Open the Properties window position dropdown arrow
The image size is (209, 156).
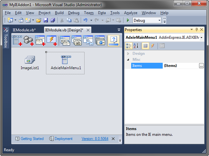[x=192, y=29]
